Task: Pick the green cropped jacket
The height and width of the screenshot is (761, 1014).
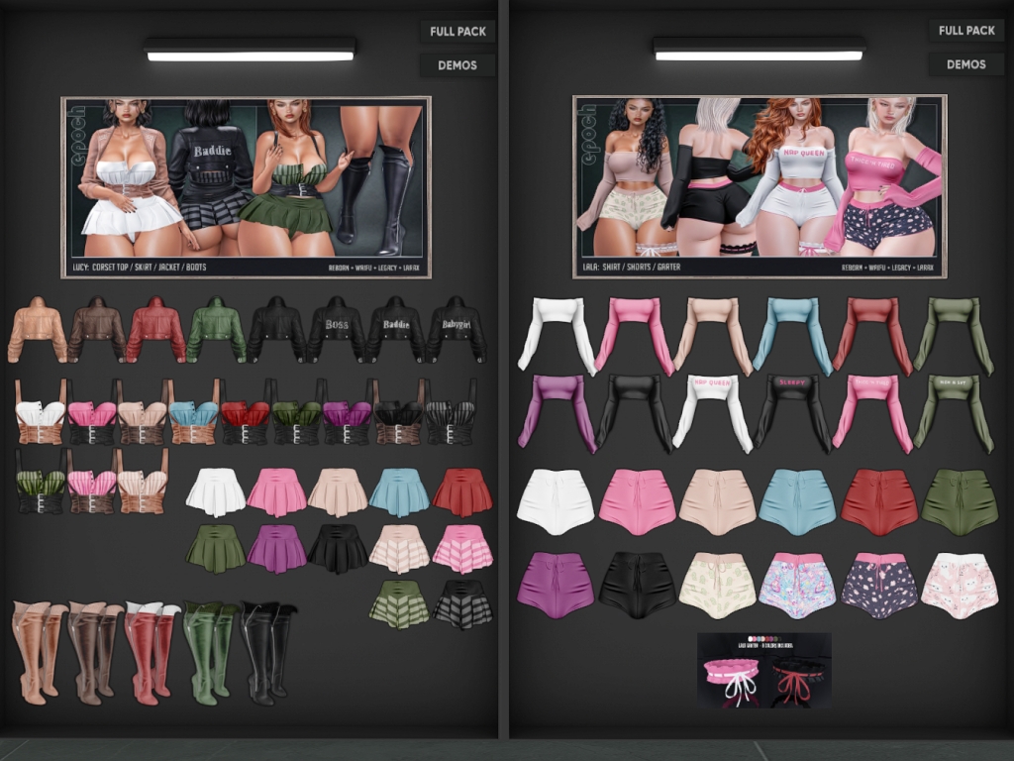Action: pos(216,329)
